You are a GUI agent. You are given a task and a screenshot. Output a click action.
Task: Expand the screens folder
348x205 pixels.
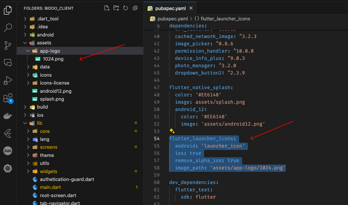pyautogui.click(x=28, y=147)
